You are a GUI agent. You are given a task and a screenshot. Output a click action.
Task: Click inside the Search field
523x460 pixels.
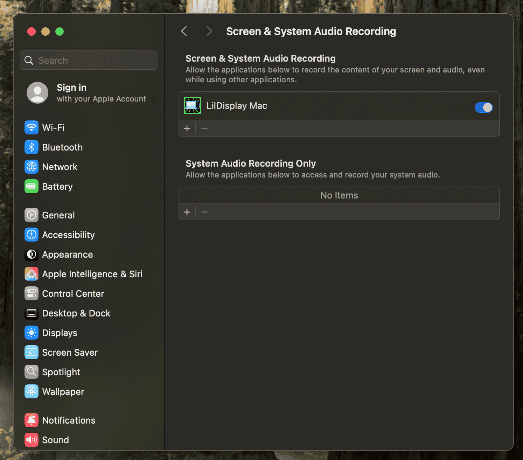click(88, 60)
